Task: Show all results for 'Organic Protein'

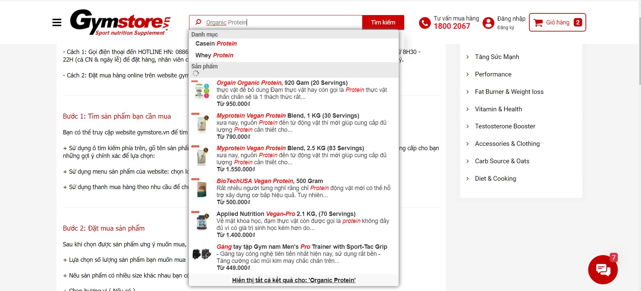Action: 294,280
